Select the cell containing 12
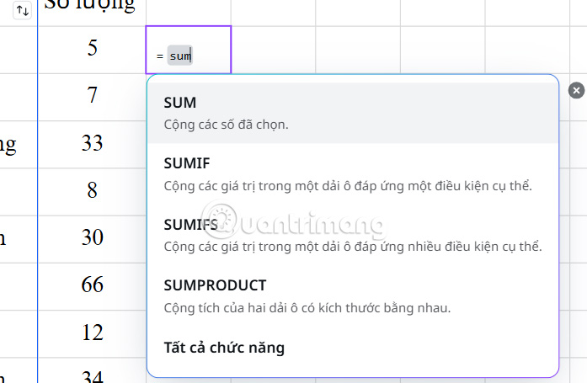The height and width of the screenshot is (383, 587). click(92, 333)
